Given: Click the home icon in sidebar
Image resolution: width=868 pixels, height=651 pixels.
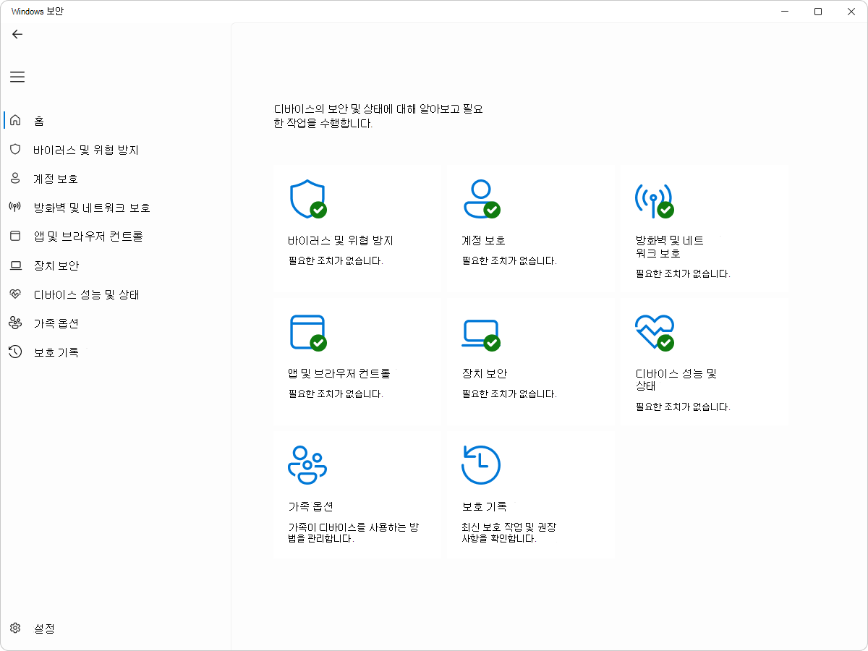Looking at the screenshot, I should (x=15, y=120).
